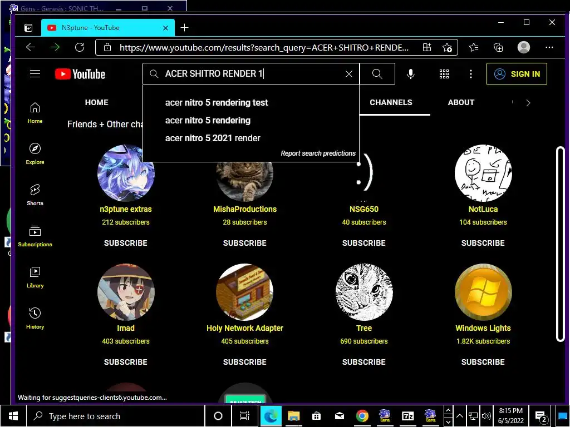Viewport: 570px width, 427px height.
Task: Open the Edge profile avatar
Action: click(x=523, y=47)
